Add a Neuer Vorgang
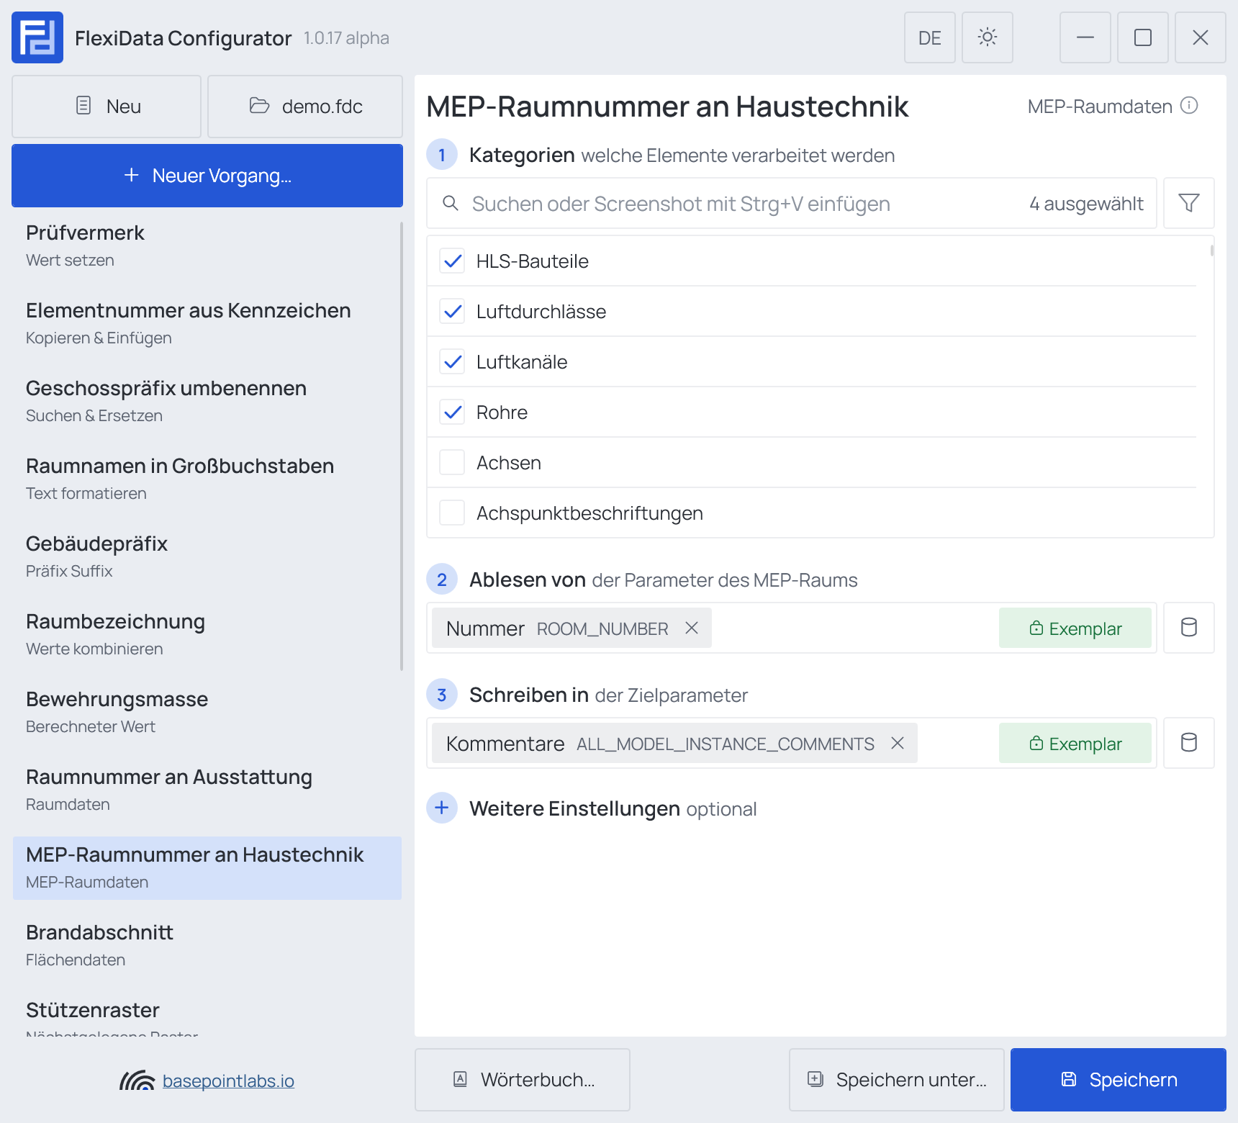 tap(207, 176)
